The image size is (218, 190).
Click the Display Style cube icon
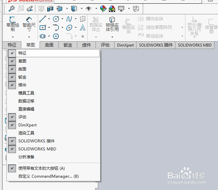74,8
